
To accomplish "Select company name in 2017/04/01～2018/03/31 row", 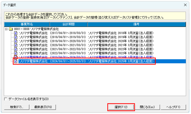I will [33, 33].
